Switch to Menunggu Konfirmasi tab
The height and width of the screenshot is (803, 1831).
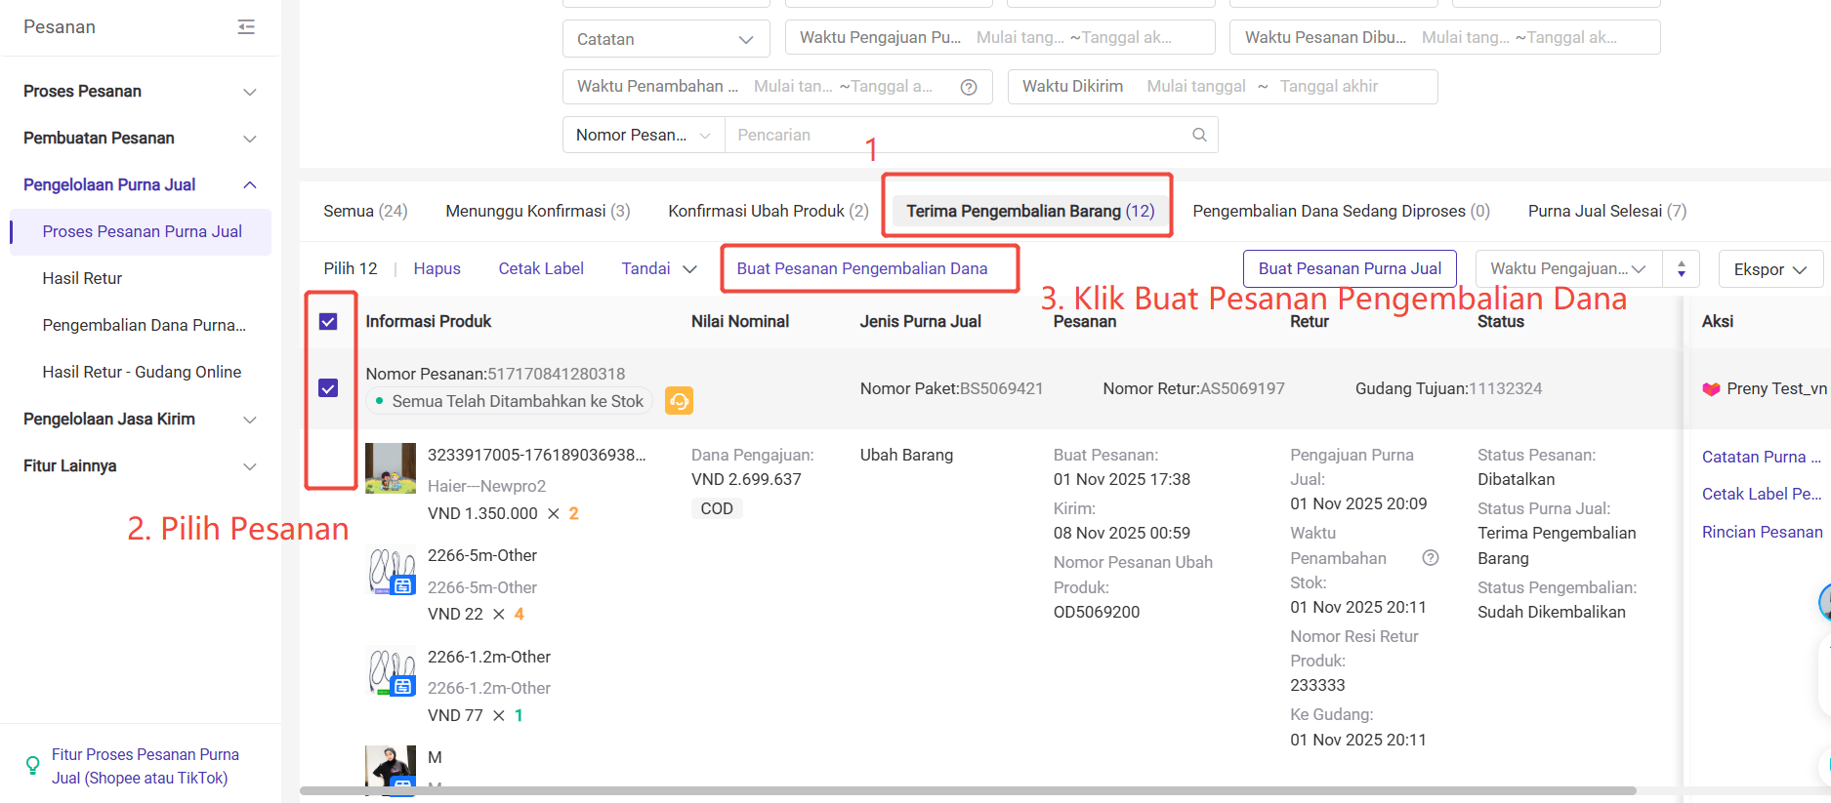537,211
